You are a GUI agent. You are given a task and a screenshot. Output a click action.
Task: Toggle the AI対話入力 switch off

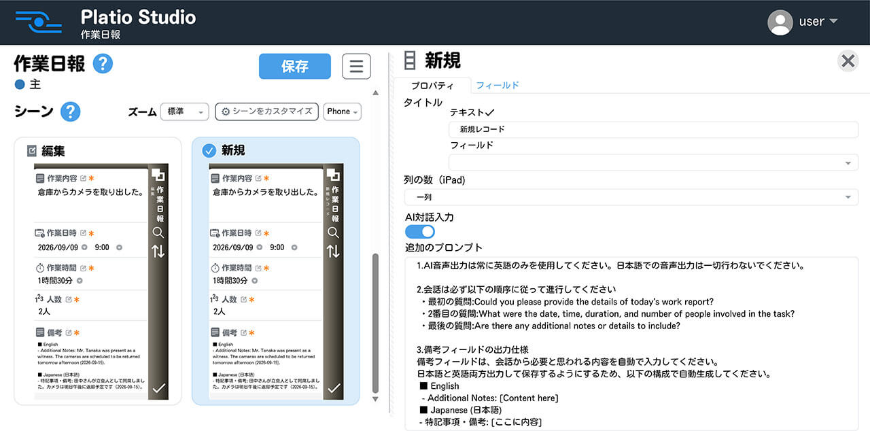pos(420,231)
